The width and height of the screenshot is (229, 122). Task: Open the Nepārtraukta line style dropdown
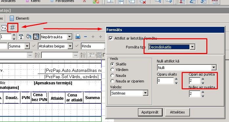pos(70,37)
